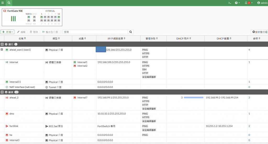Select internal port 1 on faceplate
The width and height of the screenshot is (268, 144).
coord(42,17)
